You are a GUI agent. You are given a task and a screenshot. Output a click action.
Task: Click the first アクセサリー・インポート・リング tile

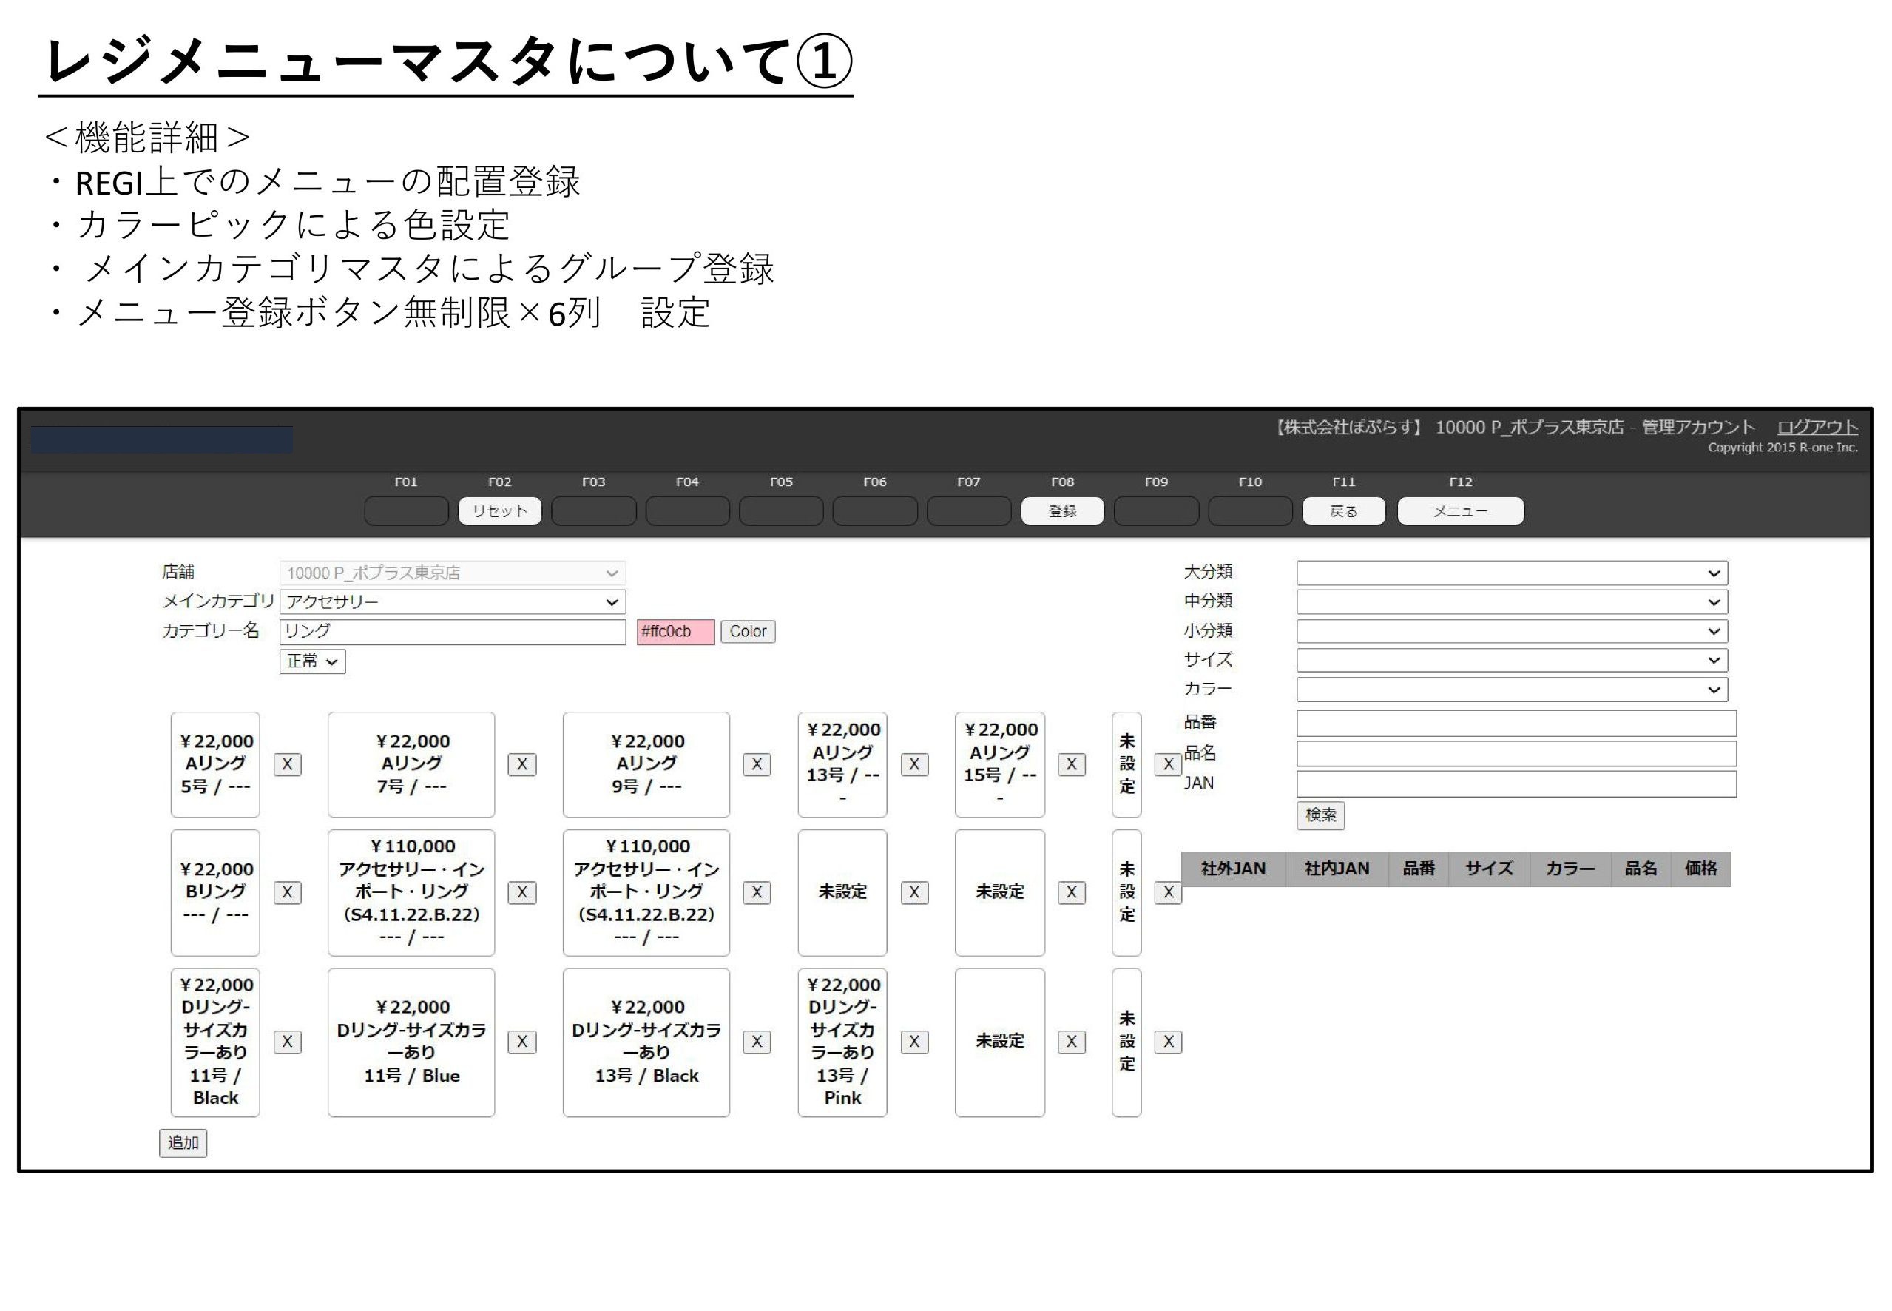tap(411, 892)
